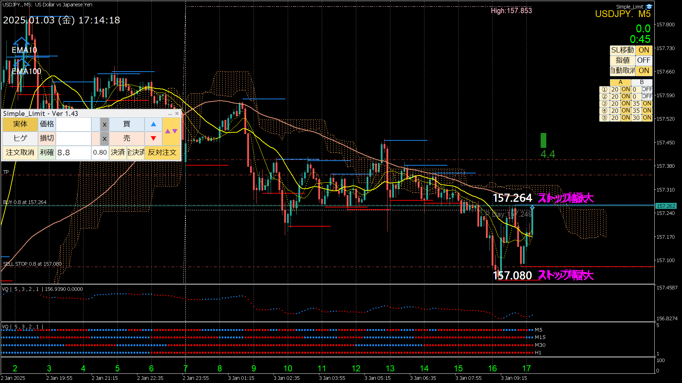Toggle SL移動 ON switch
Viewport: 682px width, 383px height.
[644, 50]
